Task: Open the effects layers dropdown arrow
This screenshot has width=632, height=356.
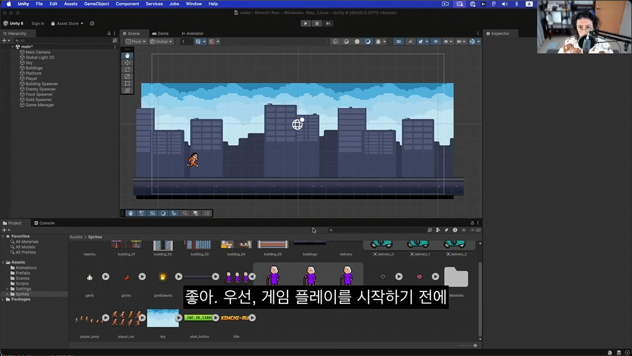Action: pyautogui.click(x=427, y=42)
